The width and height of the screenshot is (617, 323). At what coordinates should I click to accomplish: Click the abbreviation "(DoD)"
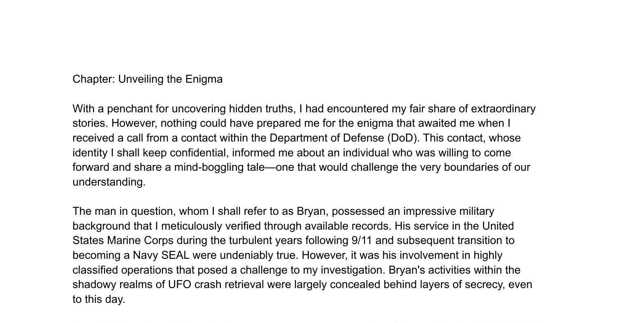click(403, 138)
